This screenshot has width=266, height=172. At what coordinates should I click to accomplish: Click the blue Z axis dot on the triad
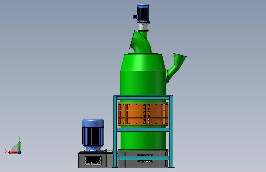[x=20, y=153]
